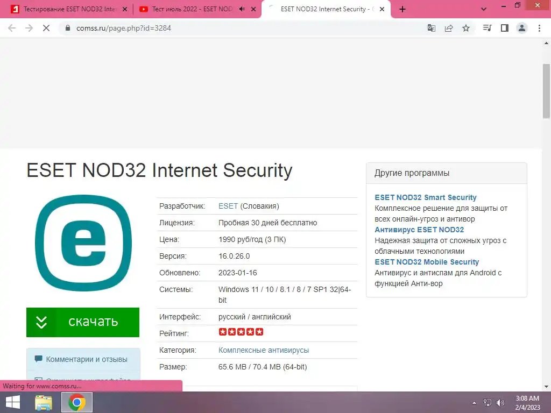The image size is (551, 413).
Task: Open Антивирус ESET NOD32 link
Action: pyautogui.click(x=419, y=230)
